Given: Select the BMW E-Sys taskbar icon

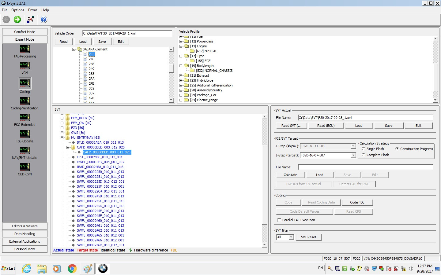Looking at the screenshot, I should click(103, 269).
